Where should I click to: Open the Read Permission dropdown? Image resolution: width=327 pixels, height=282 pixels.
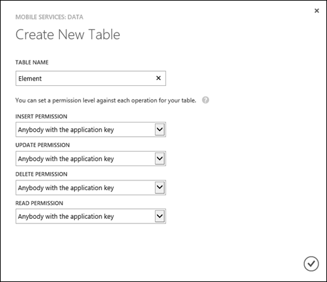pyautogui.click(x=91, y=216)
